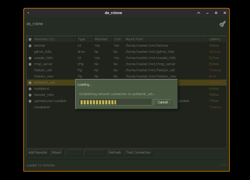Click the titlebar window menu dot
This screenshot has height=180, width=250.
(x=28, y=13)
